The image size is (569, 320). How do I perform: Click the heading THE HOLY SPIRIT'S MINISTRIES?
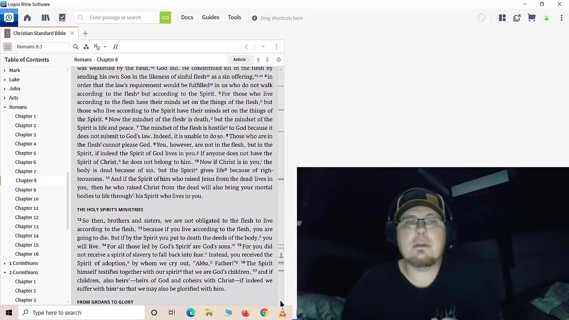coord(110,209)
